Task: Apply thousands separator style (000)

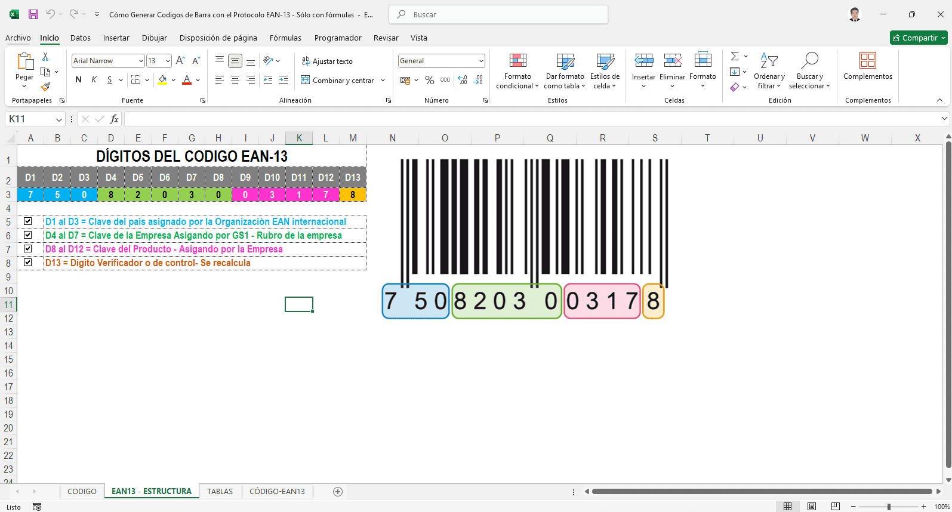Action: pyautogui.click(x=445, y=80)
